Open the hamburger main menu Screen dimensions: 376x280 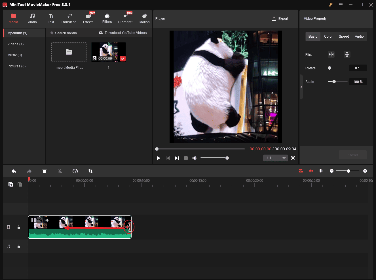[x=341, y=5]
